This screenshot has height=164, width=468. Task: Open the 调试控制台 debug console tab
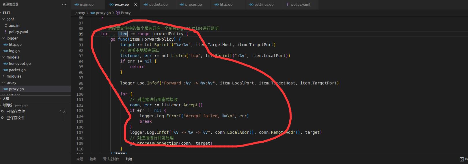(x=111, y=159)
